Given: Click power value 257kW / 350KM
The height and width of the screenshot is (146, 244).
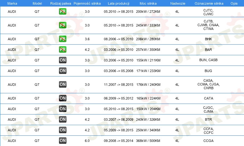Looking at the screenshot, I should [148, 50].
